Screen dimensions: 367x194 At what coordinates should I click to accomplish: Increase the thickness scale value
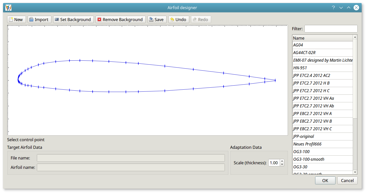[282, 161]
